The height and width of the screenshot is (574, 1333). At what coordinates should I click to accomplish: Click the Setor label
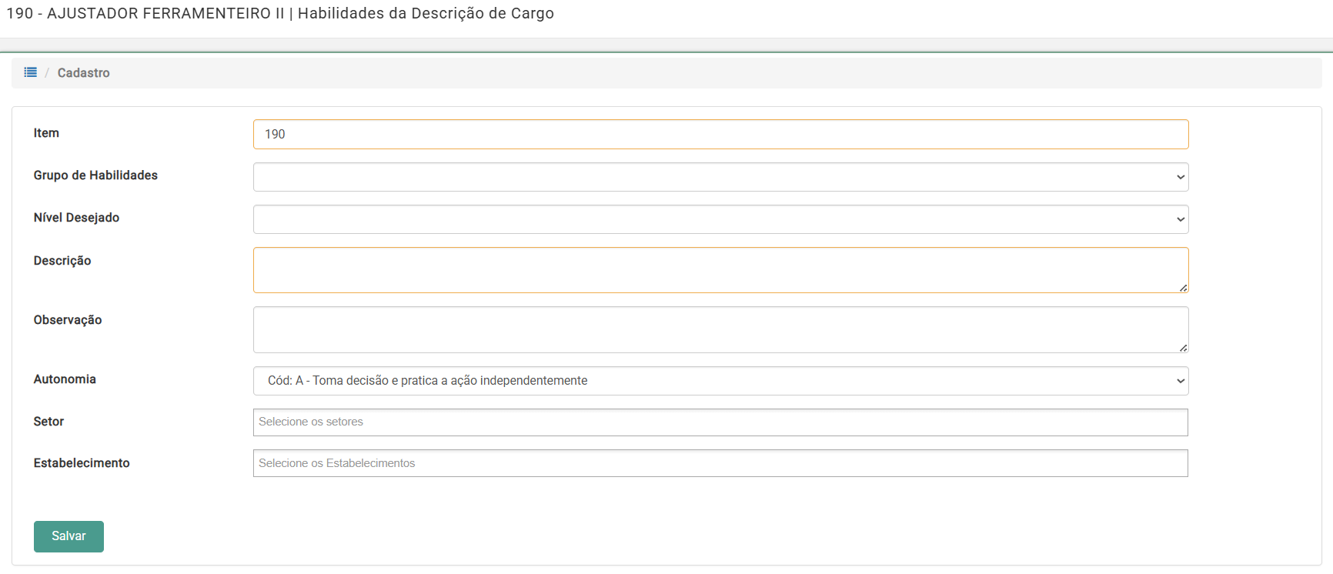point(48,422)
